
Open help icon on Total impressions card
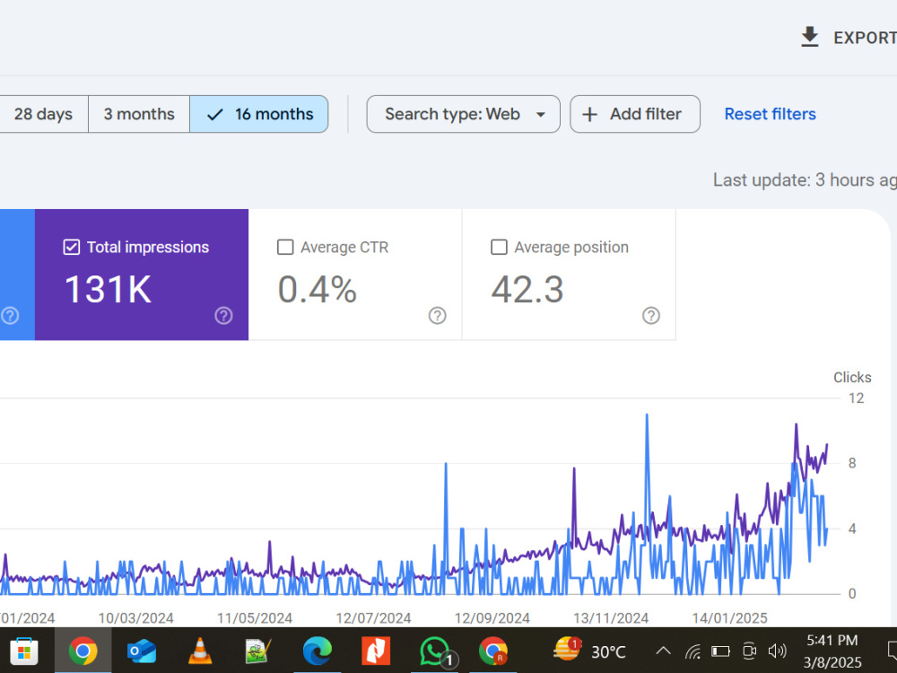(223, 315)
